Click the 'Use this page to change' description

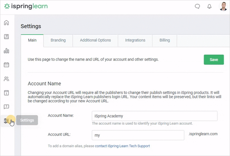tap(93, 60)
